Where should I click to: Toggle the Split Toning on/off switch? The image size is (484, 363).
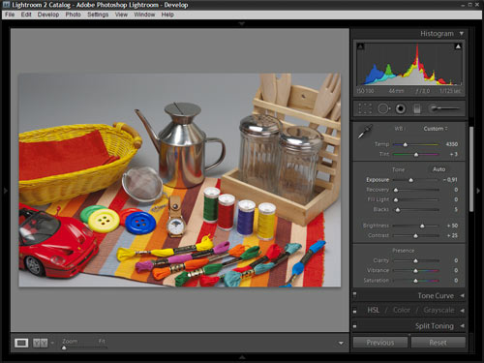pyautogui.click(x=354, y=326)
